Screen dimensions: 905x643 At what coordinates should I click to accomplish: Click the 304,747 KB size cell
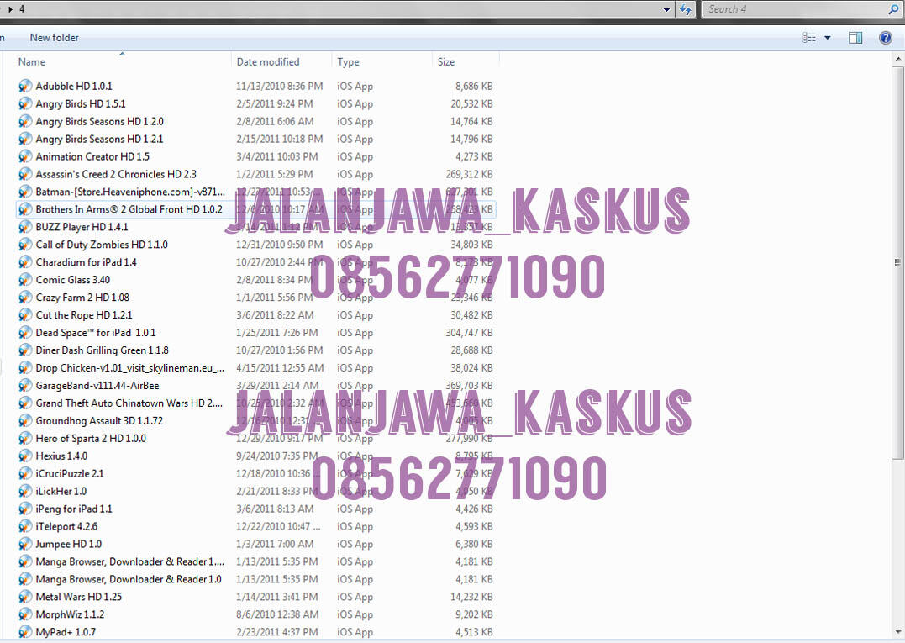[x=469, y=333]
